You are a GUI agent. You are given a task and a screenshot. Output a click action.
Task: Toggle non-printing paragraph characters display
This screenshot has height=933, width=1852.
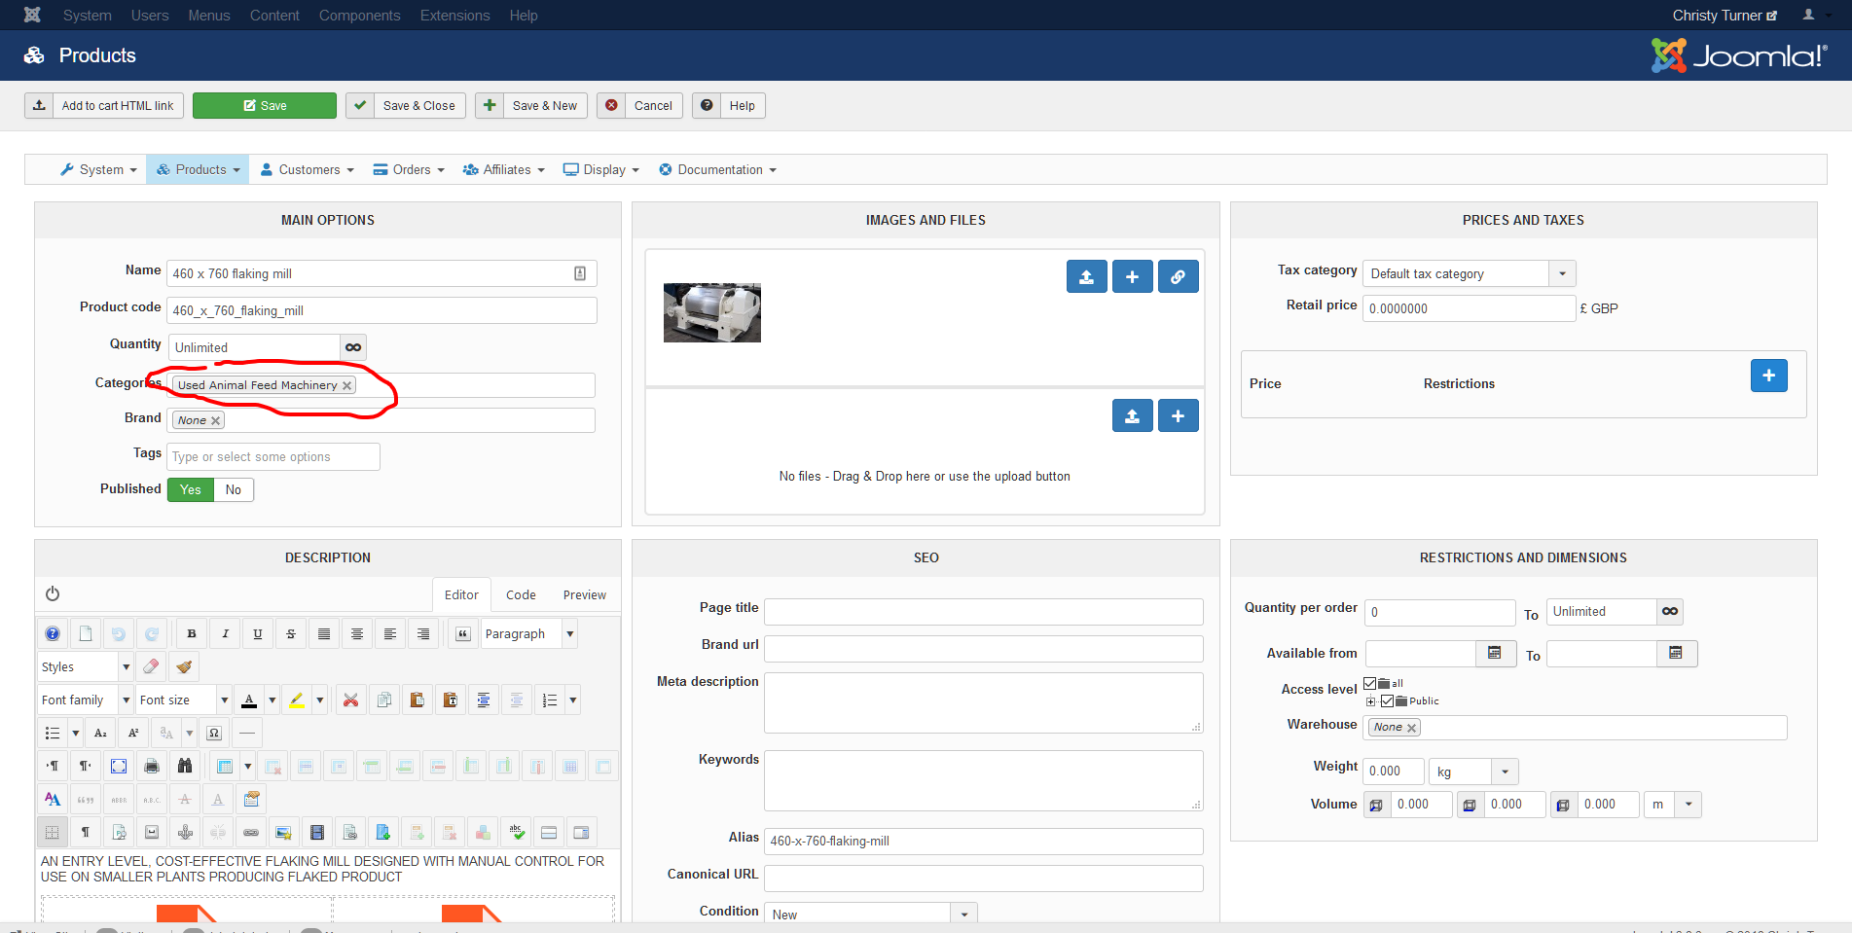(86, 833)
